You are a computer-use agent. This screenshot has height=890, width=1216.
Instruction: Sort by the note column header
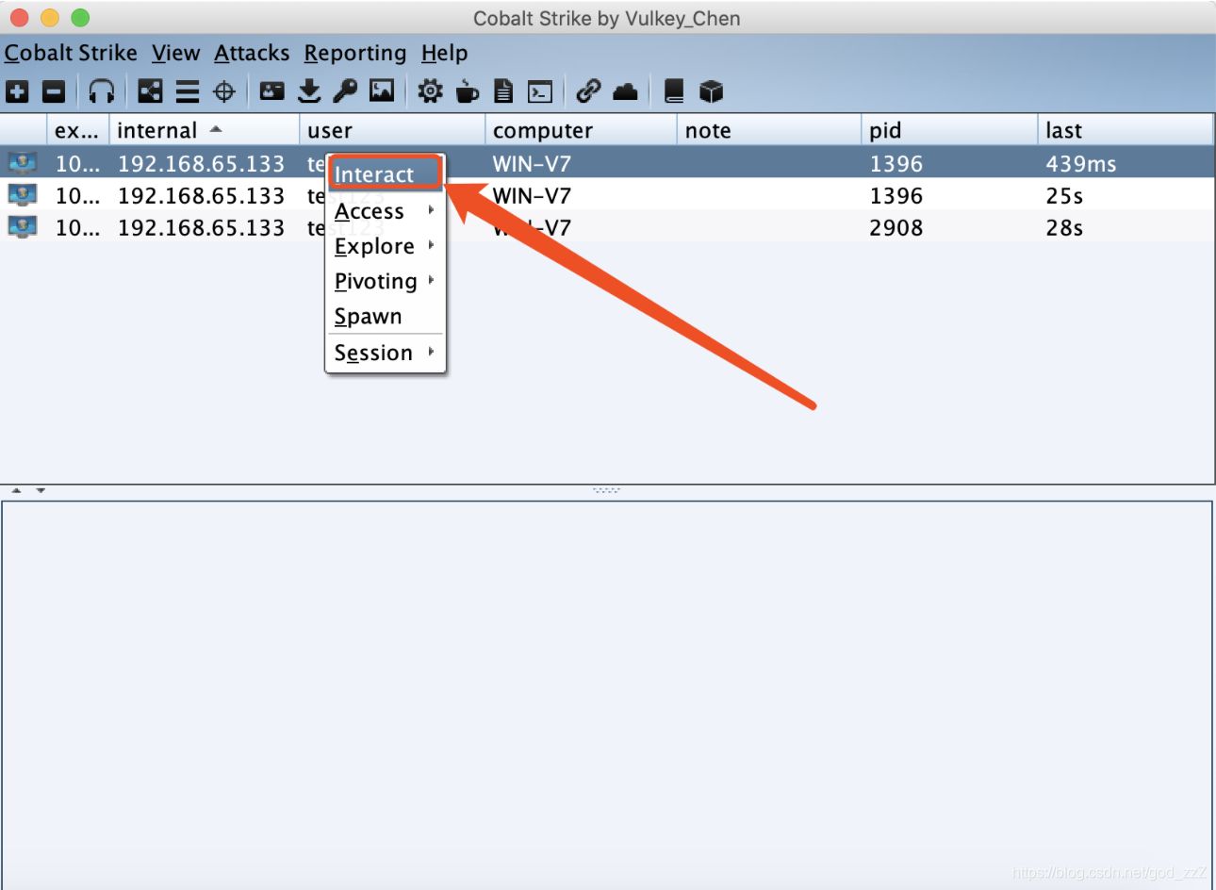[x=768, y=130]
